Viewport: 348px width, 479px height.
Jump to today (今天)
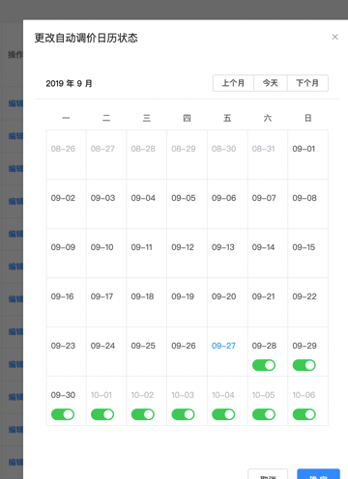click(x=271, y=83)
